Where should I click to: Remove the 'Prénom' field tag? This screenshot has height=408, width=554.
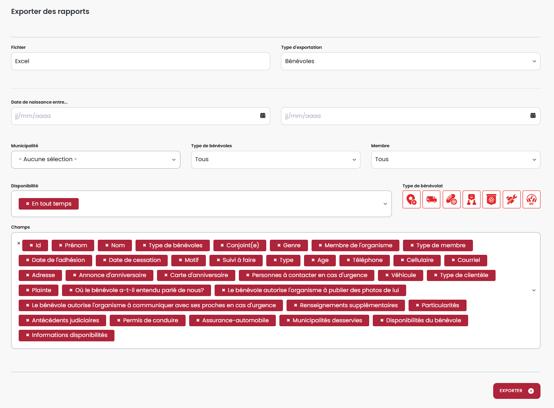point(60,246)
